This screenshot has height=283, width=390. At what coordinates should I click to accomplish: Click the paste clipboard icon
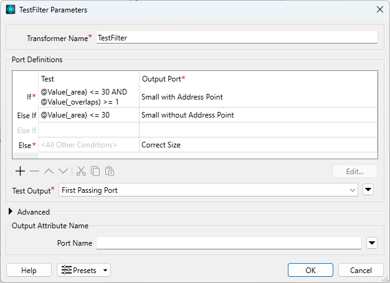[110, 171]
